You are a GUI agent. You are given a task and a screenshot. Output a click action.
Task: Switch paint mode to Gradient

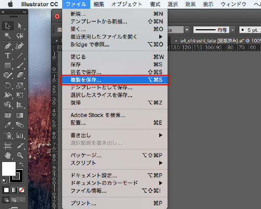[14, 190]
